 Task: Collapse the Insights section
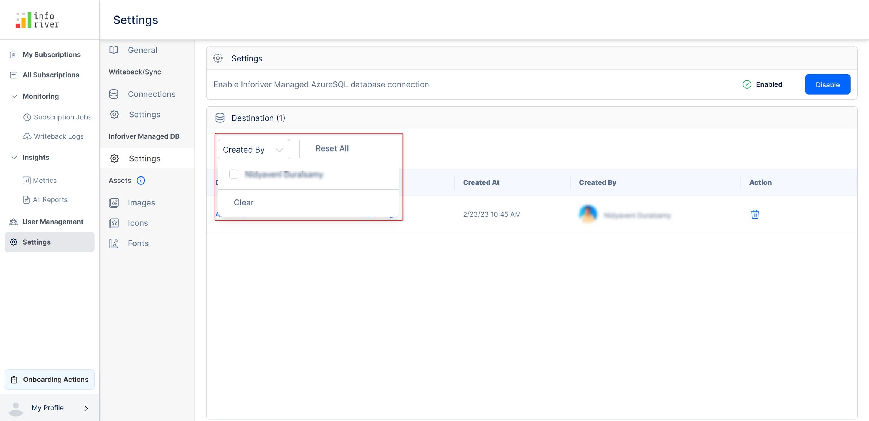pos(14,158)
